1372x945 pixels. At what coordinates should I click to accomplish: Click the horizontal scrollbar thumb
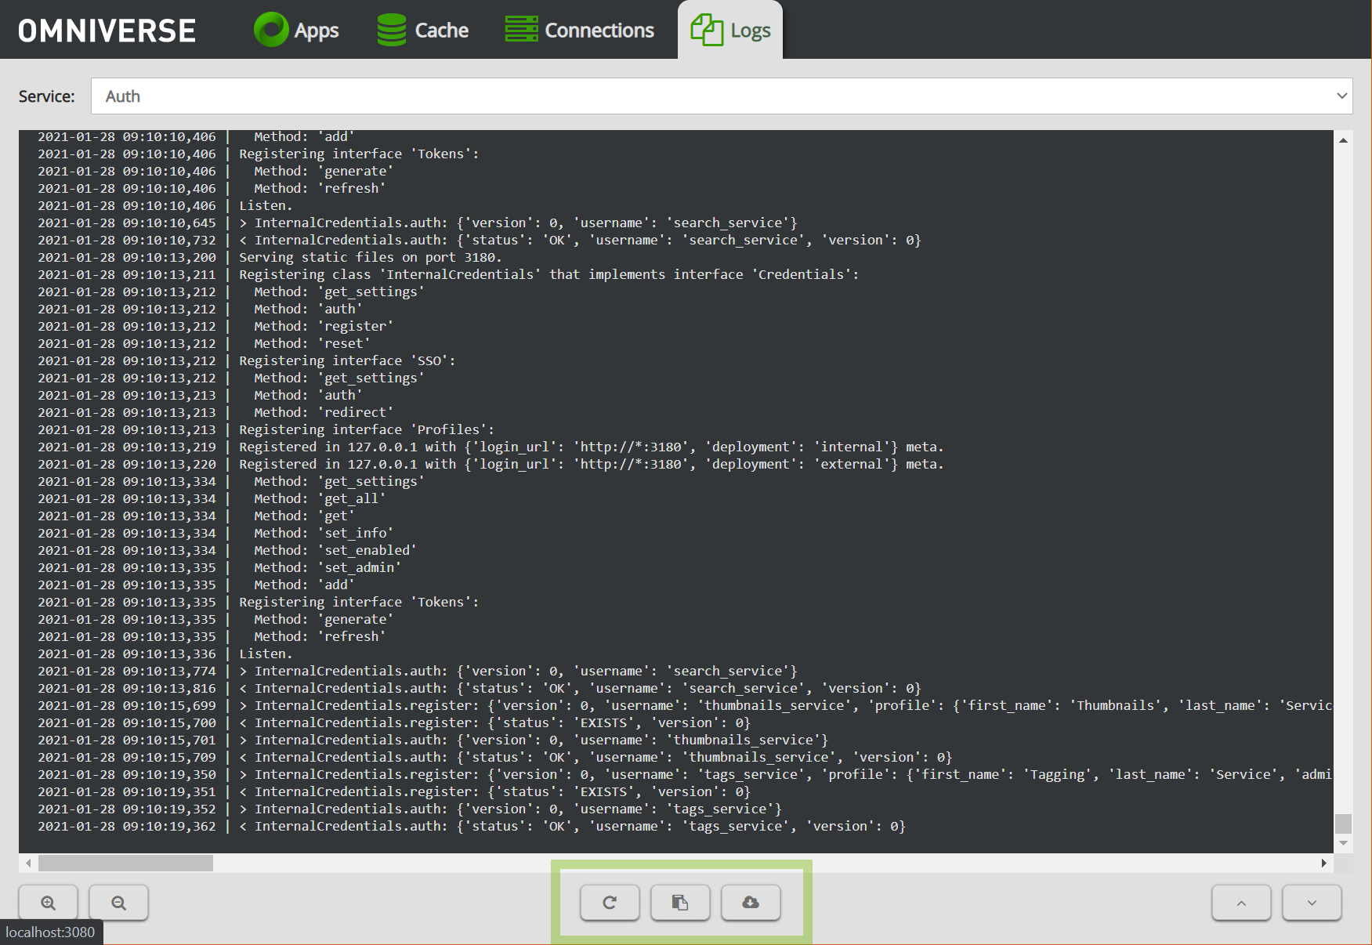click(x=125, y=863)
